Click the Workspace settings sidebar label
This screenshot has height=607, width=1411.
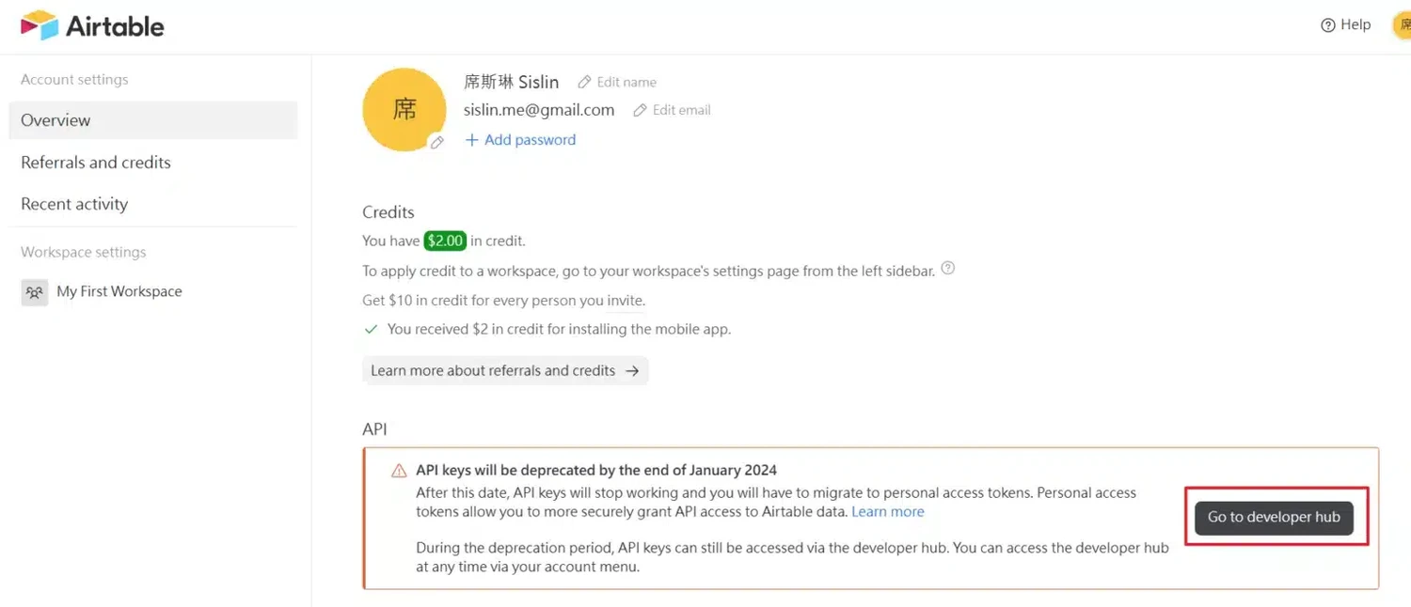click(x=84, y=253)
